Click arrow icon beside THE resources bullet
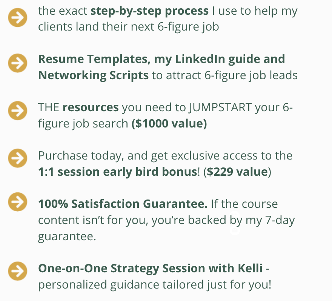332x301 pixels. click(x=17, y=111)
